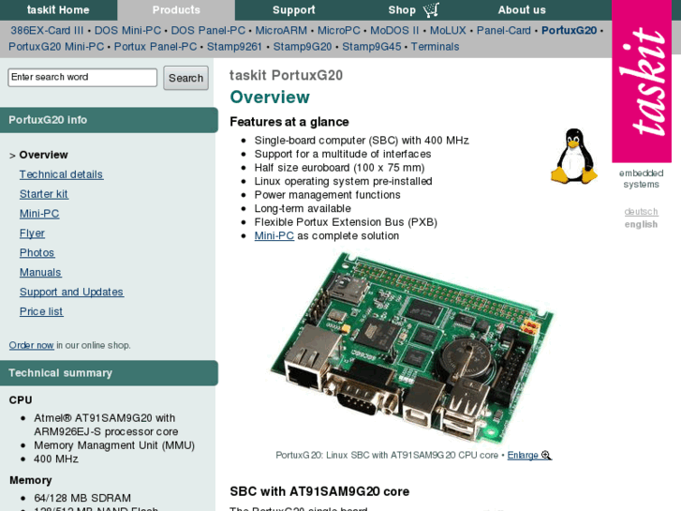
Task: Click 'Memory Managment Unit (MMU)' list item
Action: click(114, 445)
